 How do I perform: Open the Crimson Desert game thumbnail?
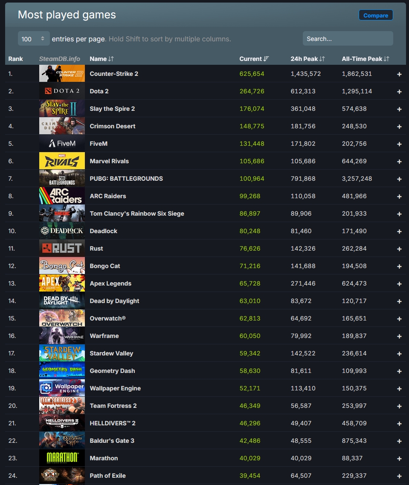coord(62,126)
